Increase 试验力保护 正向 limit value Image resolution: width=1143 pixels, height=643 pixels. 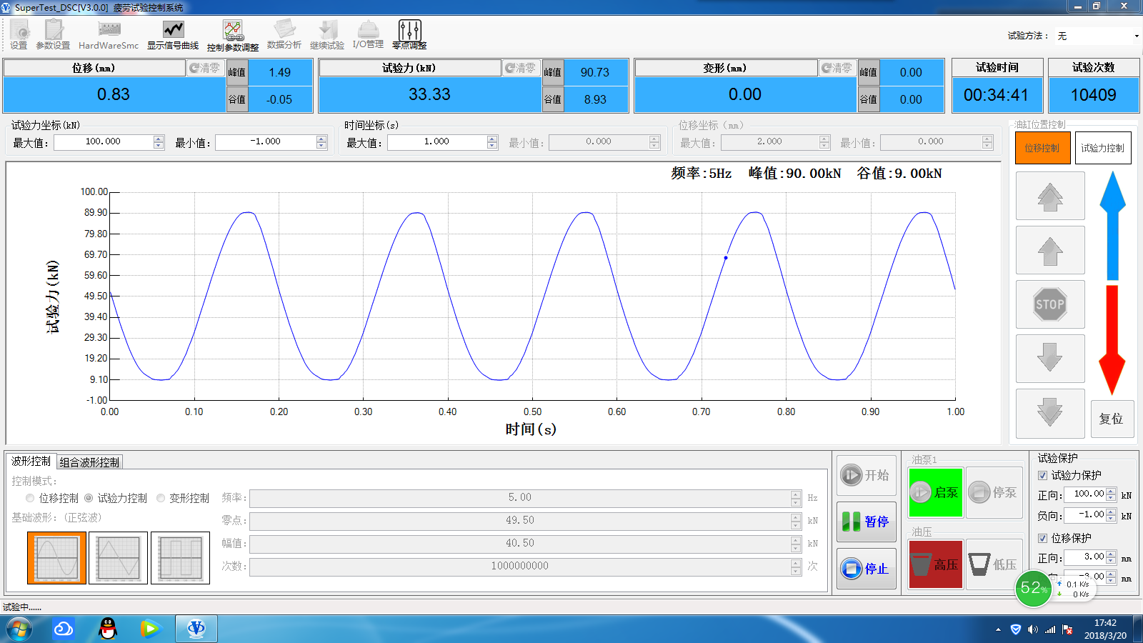click(x=1111, y=491)
